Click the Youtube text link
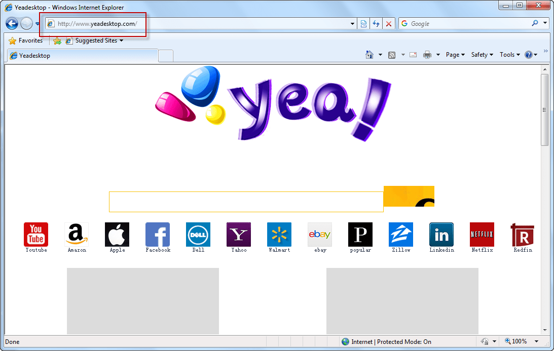 [36, 250]
